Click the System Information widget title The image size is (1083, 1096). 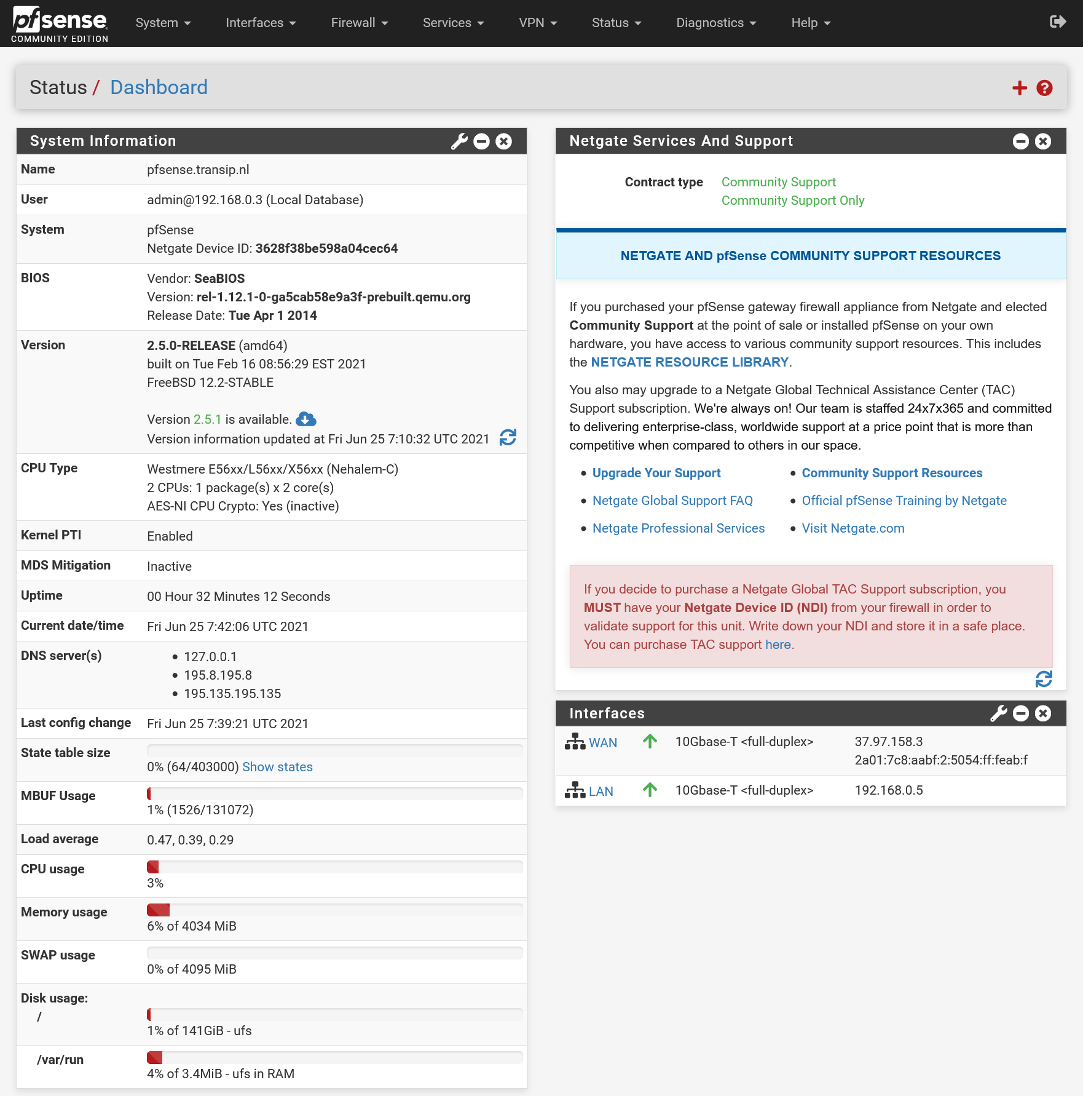103,141
